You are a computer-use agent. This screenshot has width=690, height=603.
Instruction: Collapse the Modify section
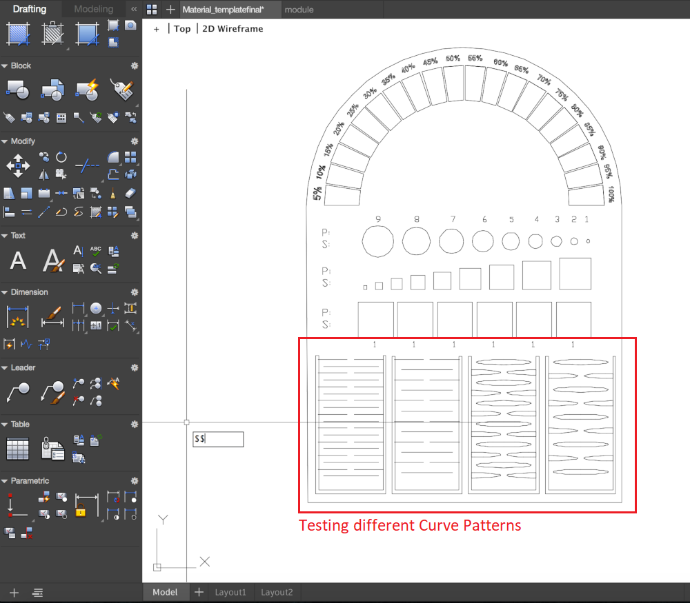point(4,141)
